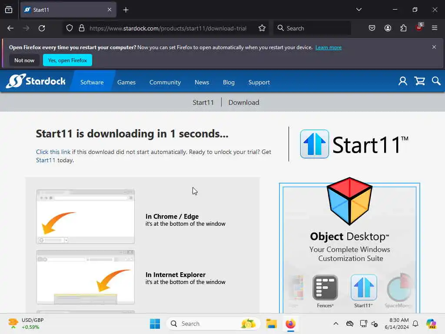Image resolution: width=445 pixels, height=334 pixels.
Task: Open Firefox account icon
Action: 388,28
